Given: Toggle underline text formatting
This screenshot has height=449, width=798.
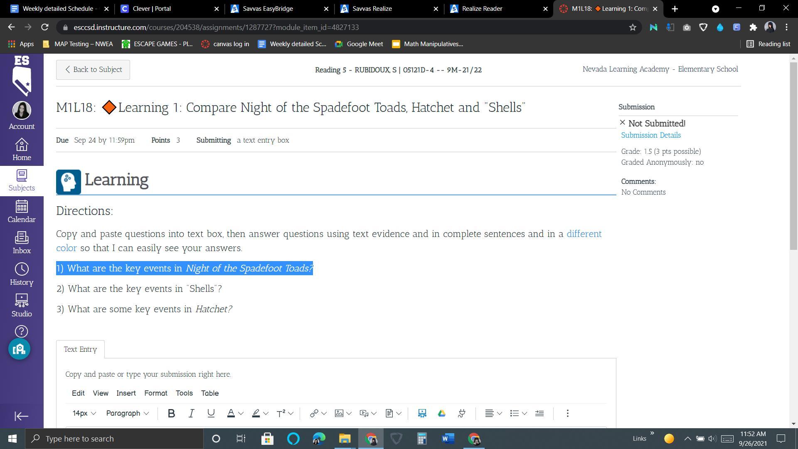Looking at the screenshot, I should pyautogui.click(x=211, y=413).
